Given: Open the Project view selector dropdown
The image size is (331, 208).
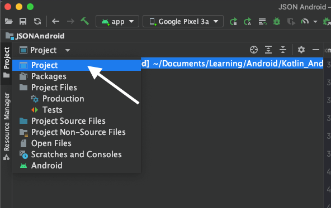Looking at the screenshot, I should [45, 50].
